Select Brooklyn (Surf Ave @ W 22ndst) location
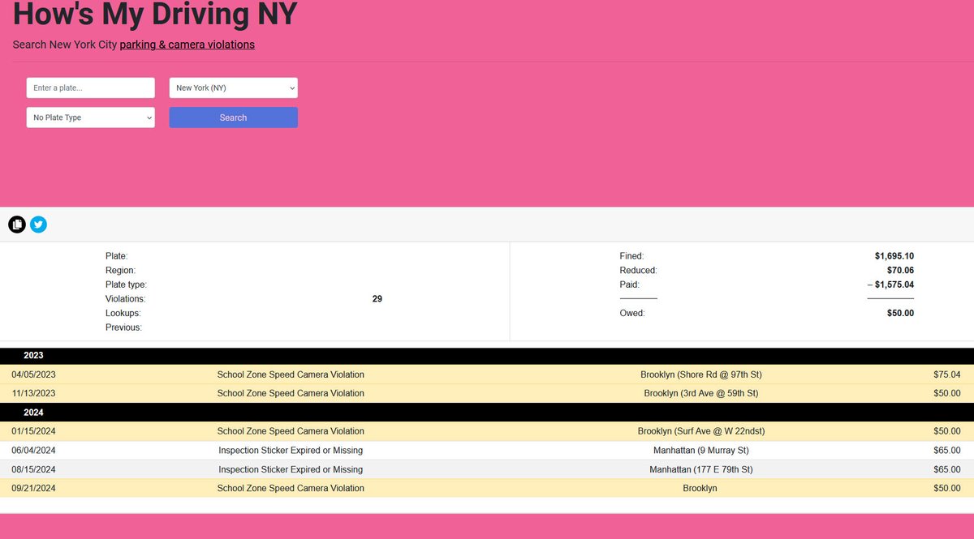 point(701,431)
